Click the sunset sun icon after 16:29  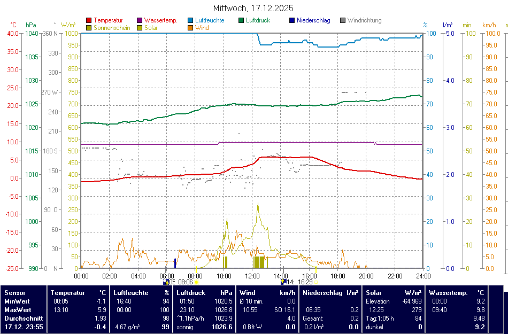pos(315,282)
